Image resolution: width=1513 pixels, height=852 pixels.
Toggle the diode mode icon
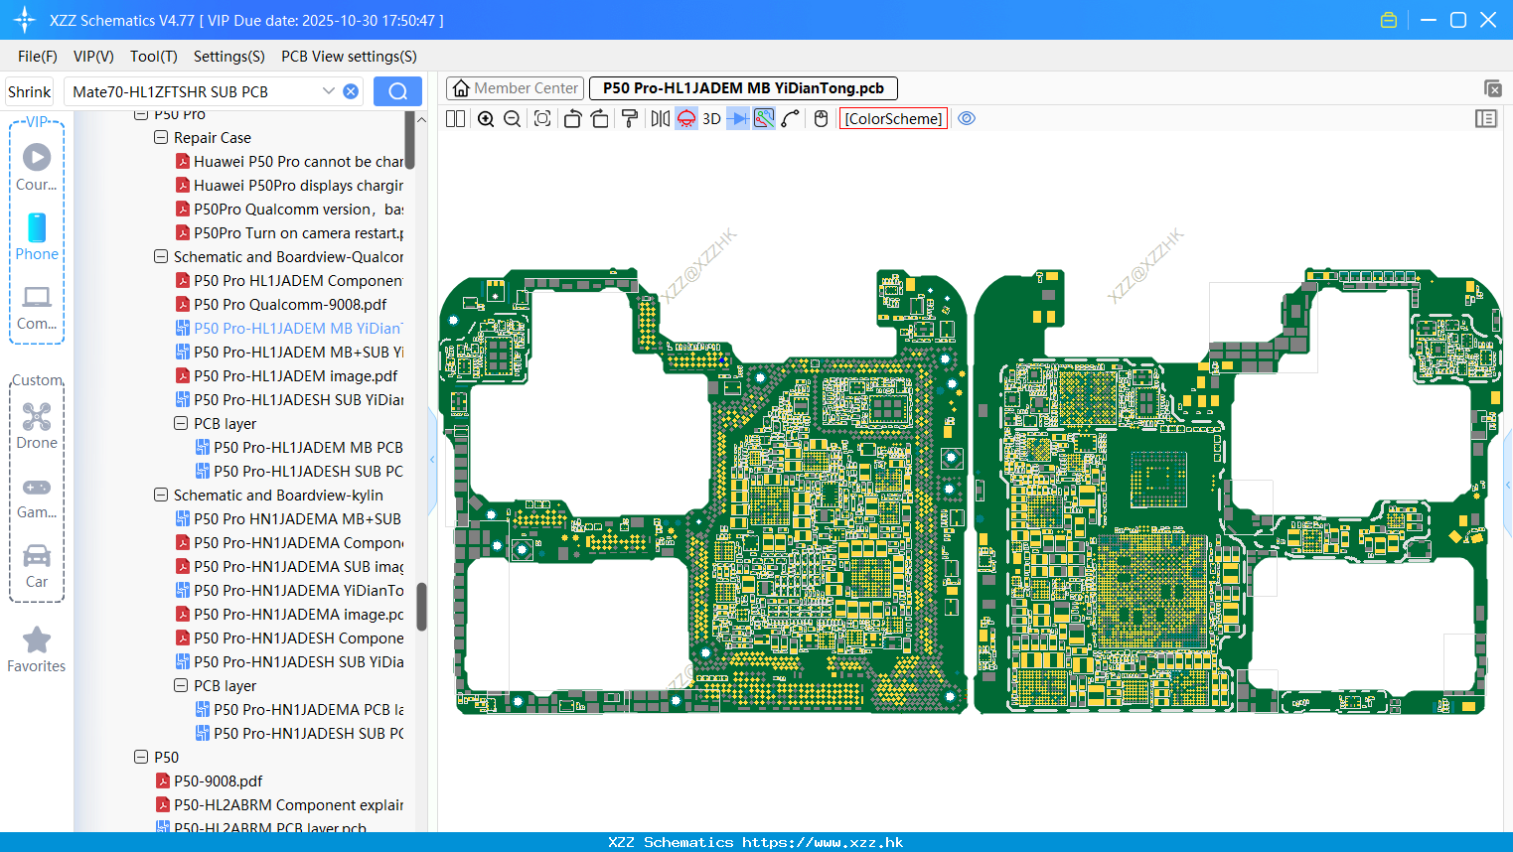click(x=738, y=119)
